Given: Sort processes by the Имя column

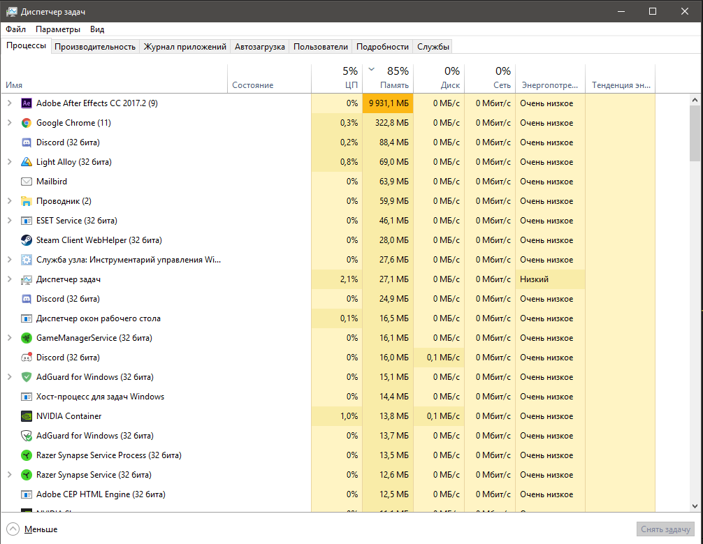Looking at the screenshot, I should point(115,79).
